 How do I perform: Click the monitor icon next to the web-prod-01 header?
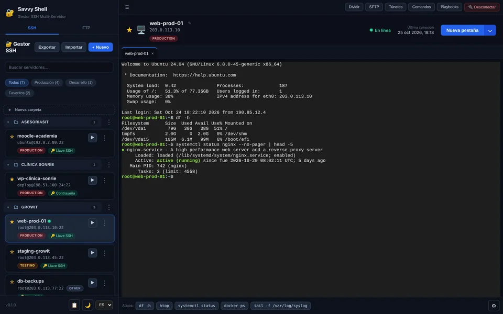coord(141,30)
